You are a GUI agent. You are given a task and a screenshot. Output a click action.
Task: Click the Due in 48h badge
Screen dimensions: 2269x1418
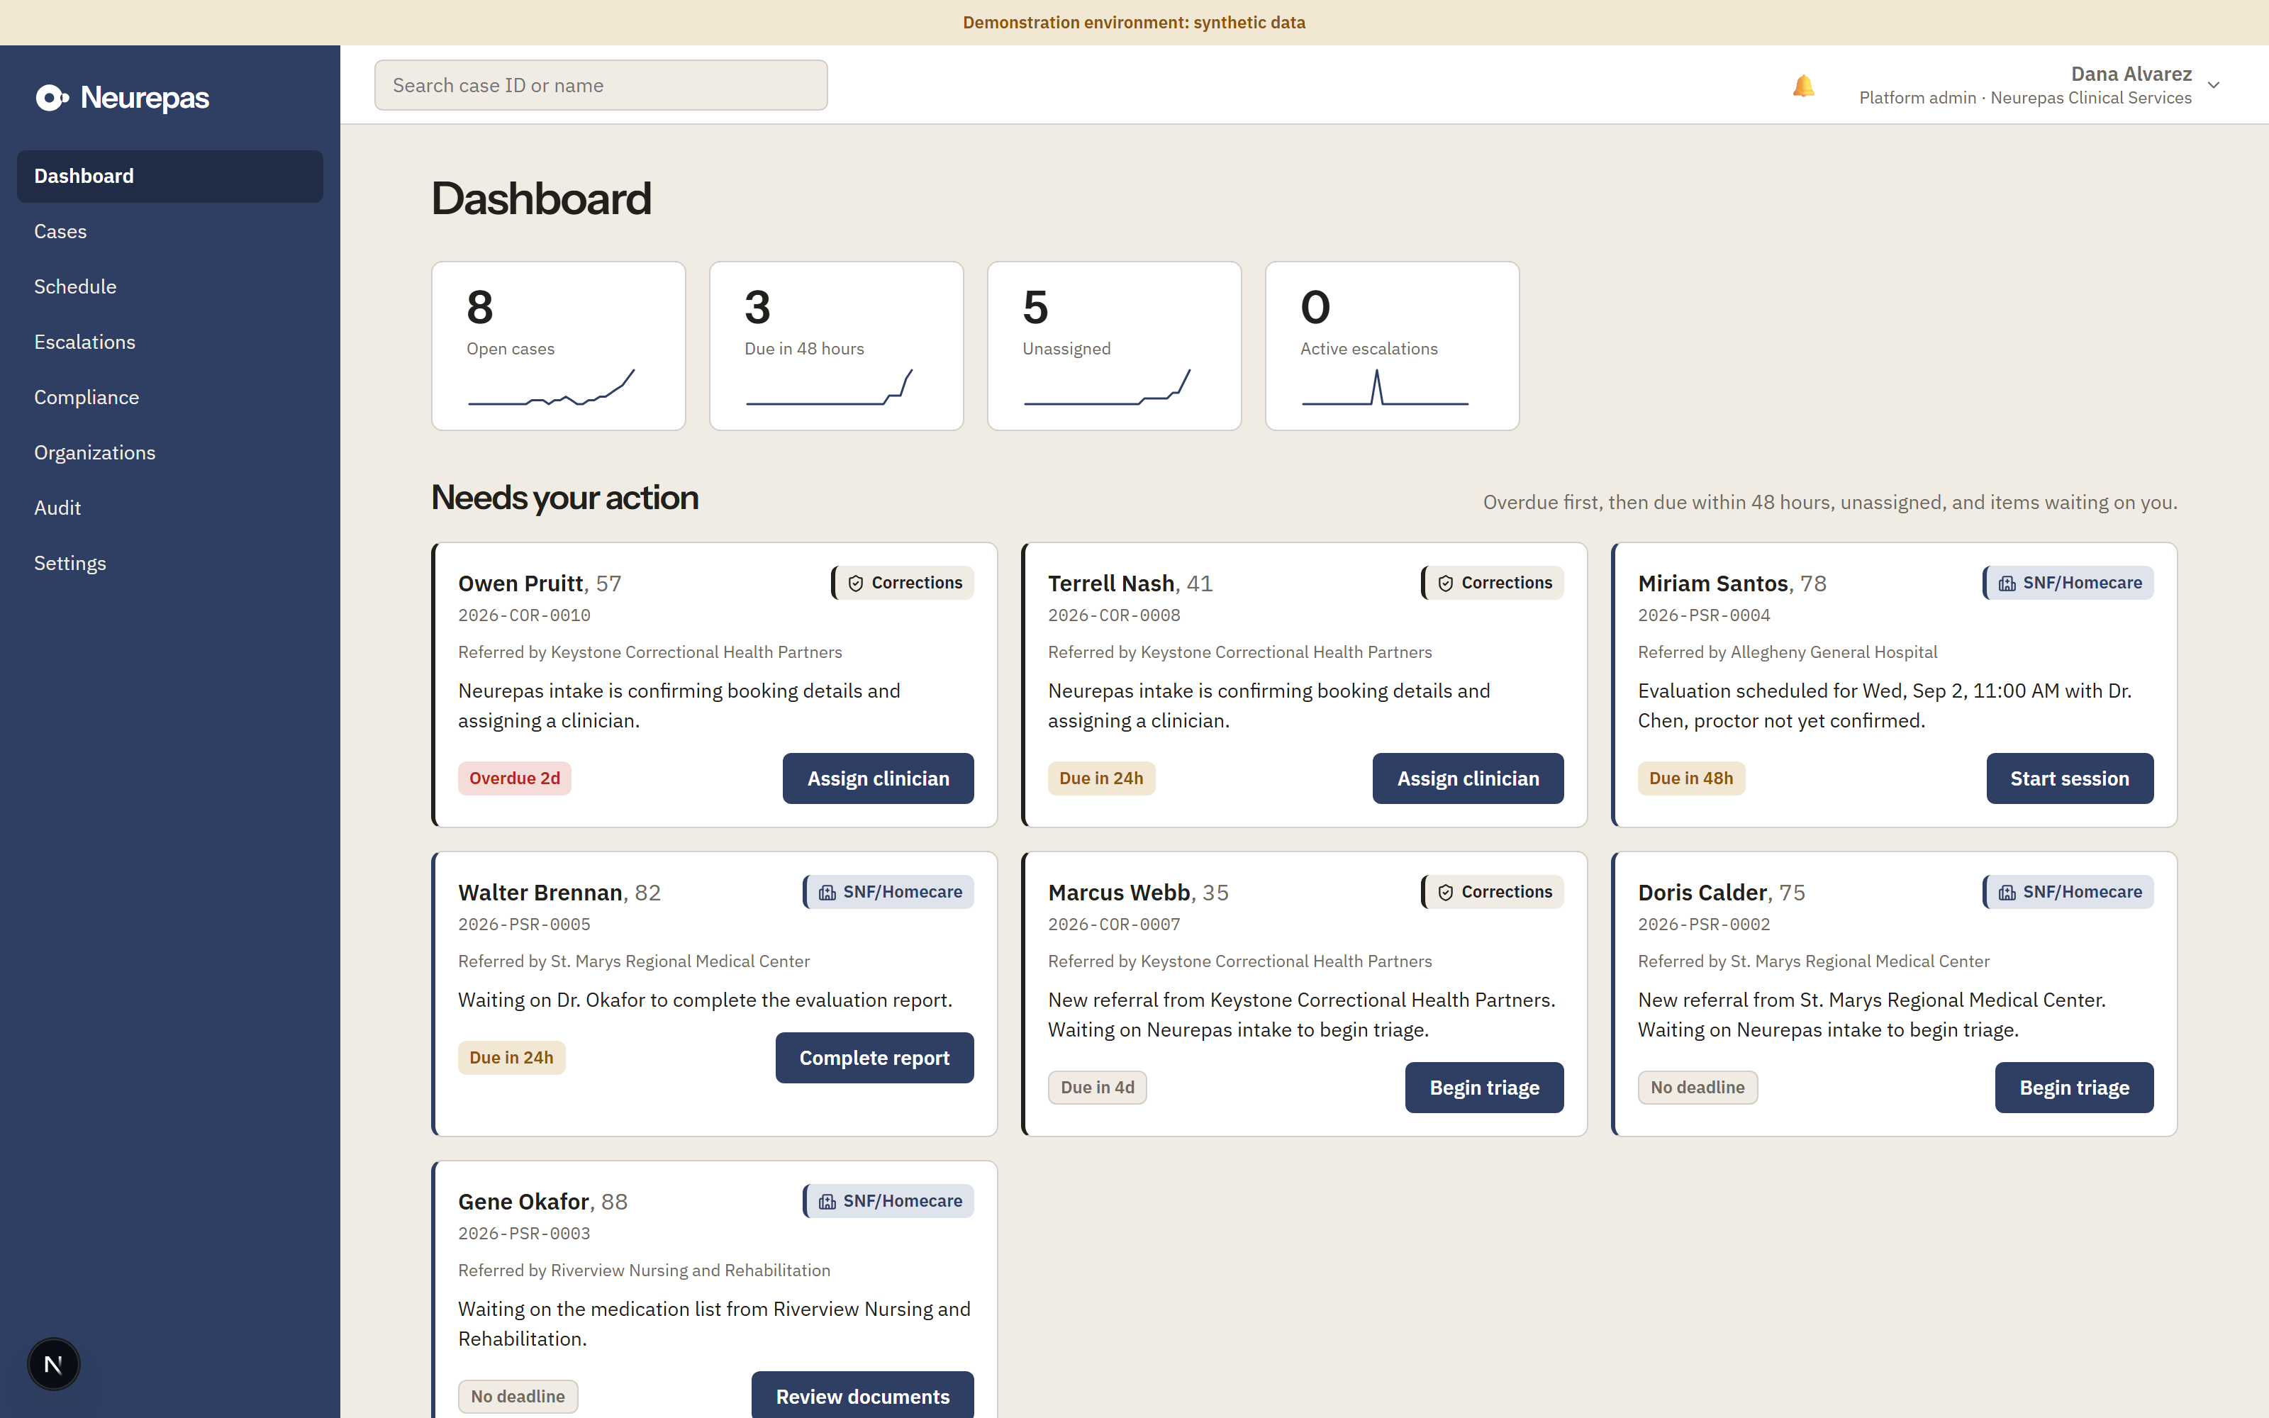click(x=1691, y=778)
